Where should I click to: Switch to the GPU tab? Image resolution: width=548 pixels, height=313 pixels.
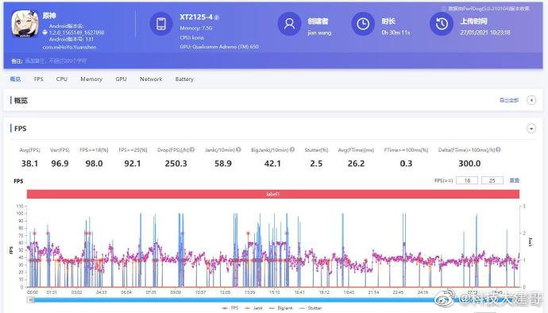pyautogui.click(x=121, y=79)
